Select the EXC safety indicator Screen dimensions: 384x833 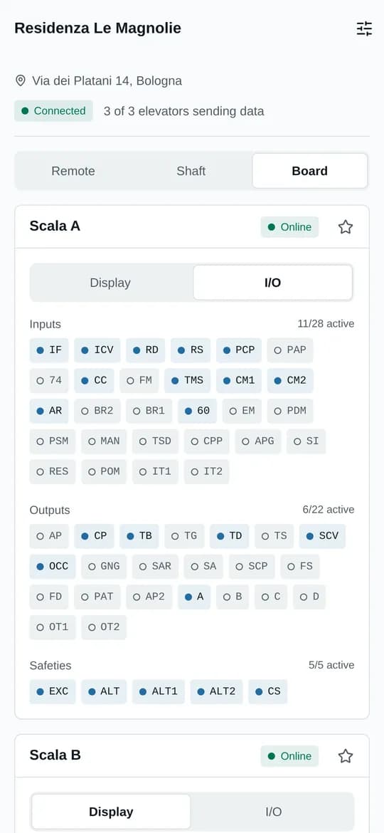click(53, 692)
